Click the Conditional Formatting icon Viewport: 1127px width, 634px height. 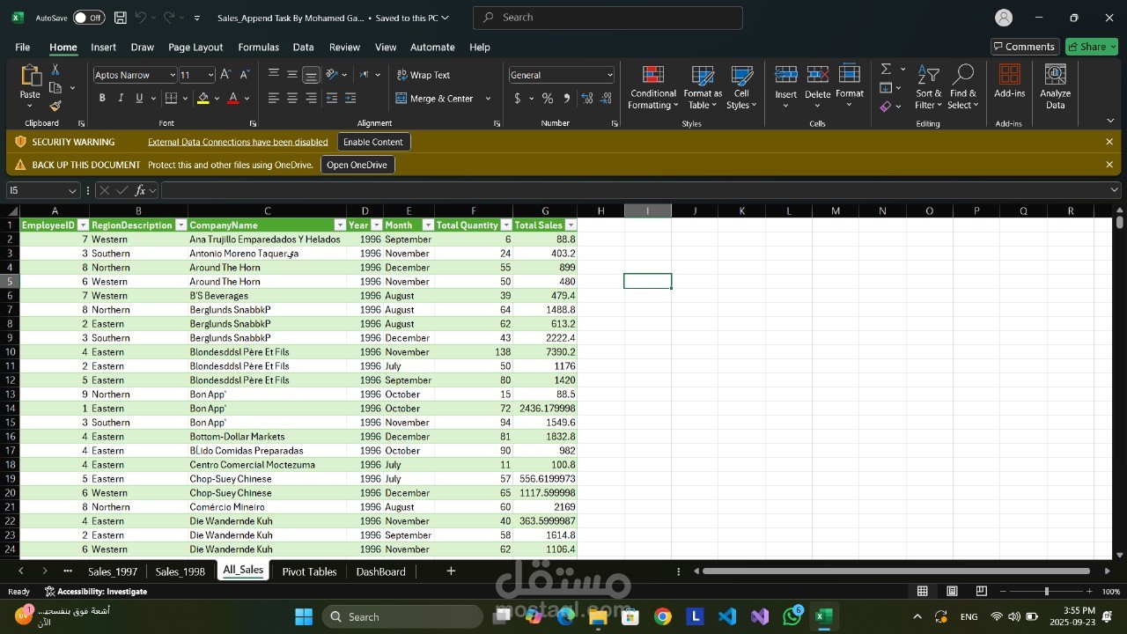coord(652,77)
